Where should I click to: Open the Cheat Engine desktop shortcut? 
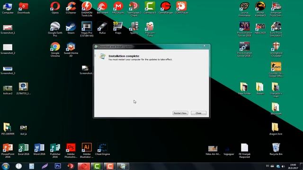[x=102, y=149]
